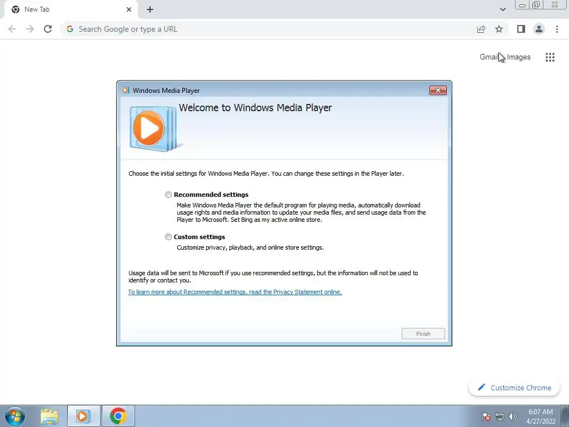The image size is (569, 427).
Task: Select the Custom settings radio button
Action: point(168,237)
